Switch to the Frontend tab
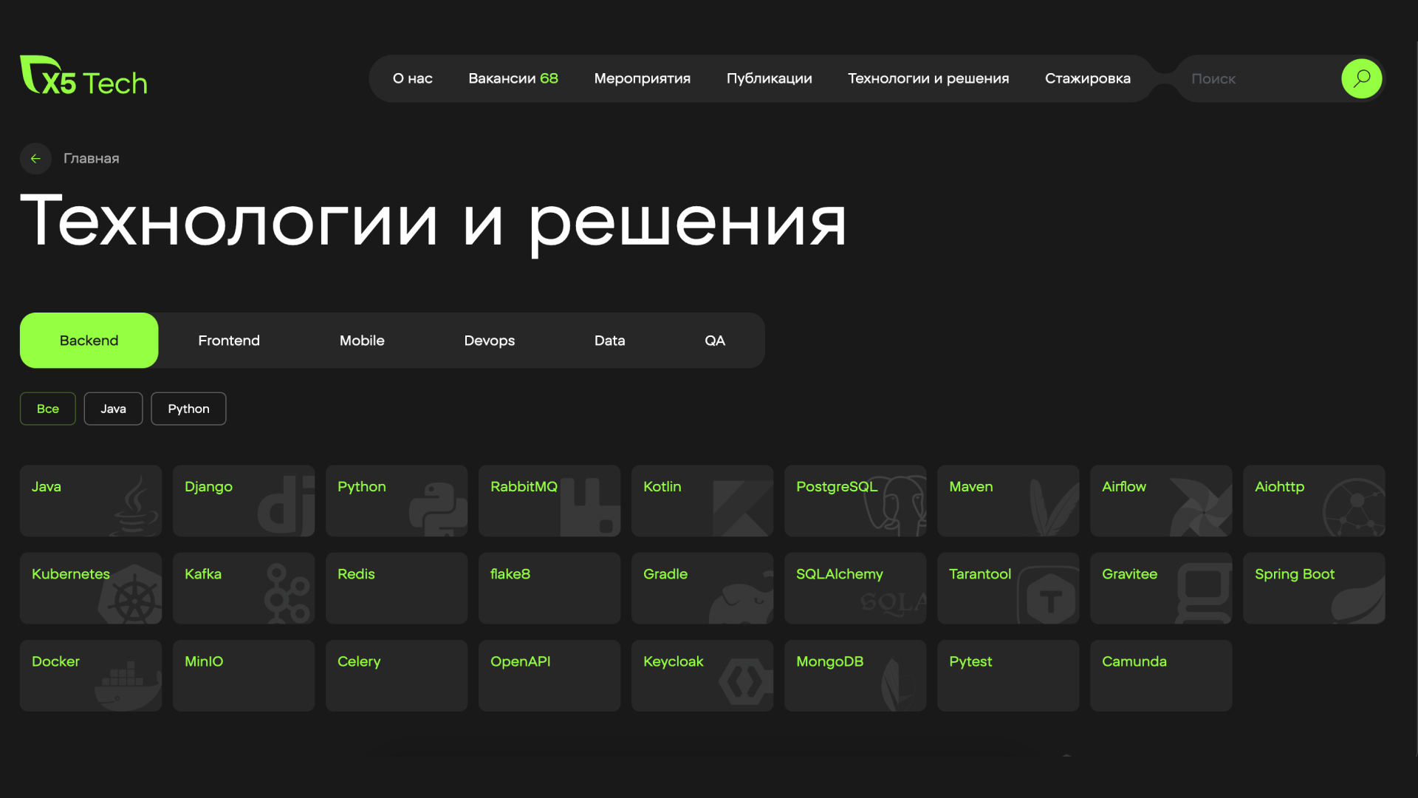The image size is (1418, 798). tap(228, 340)
